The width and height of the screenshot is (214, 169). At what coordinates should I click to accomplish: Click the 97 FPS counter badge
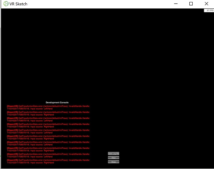(209, 10)
